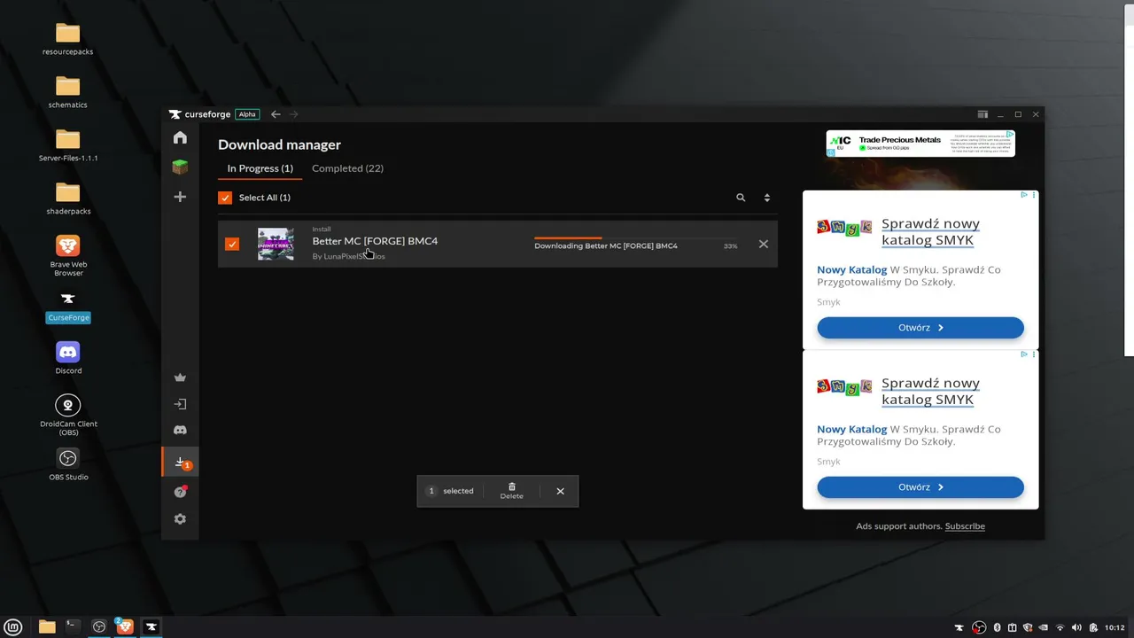Switch to the In Progress (1) tab
The image size is (1134, 638).
click(x=260, y=168)
